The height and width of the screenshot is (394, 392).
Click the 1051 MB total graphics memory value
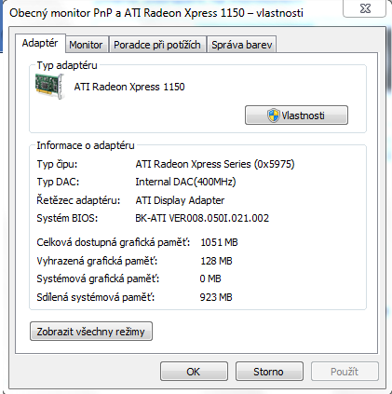(x=219, y=242)
